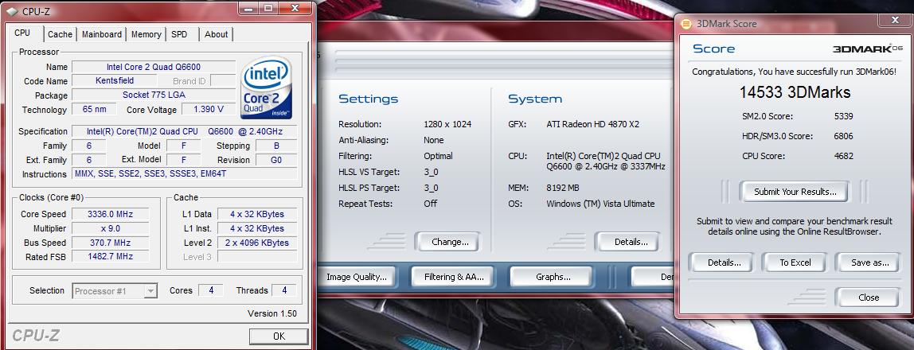
Task: Open the SPD tab in CPU-Z
Action: coord(180,34)
